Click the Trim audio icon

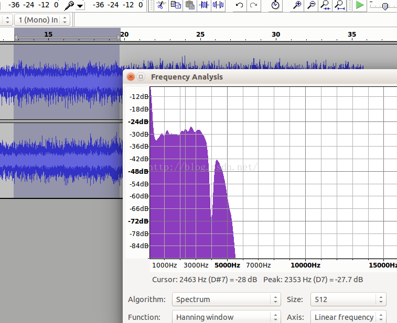tap(204, 5)
